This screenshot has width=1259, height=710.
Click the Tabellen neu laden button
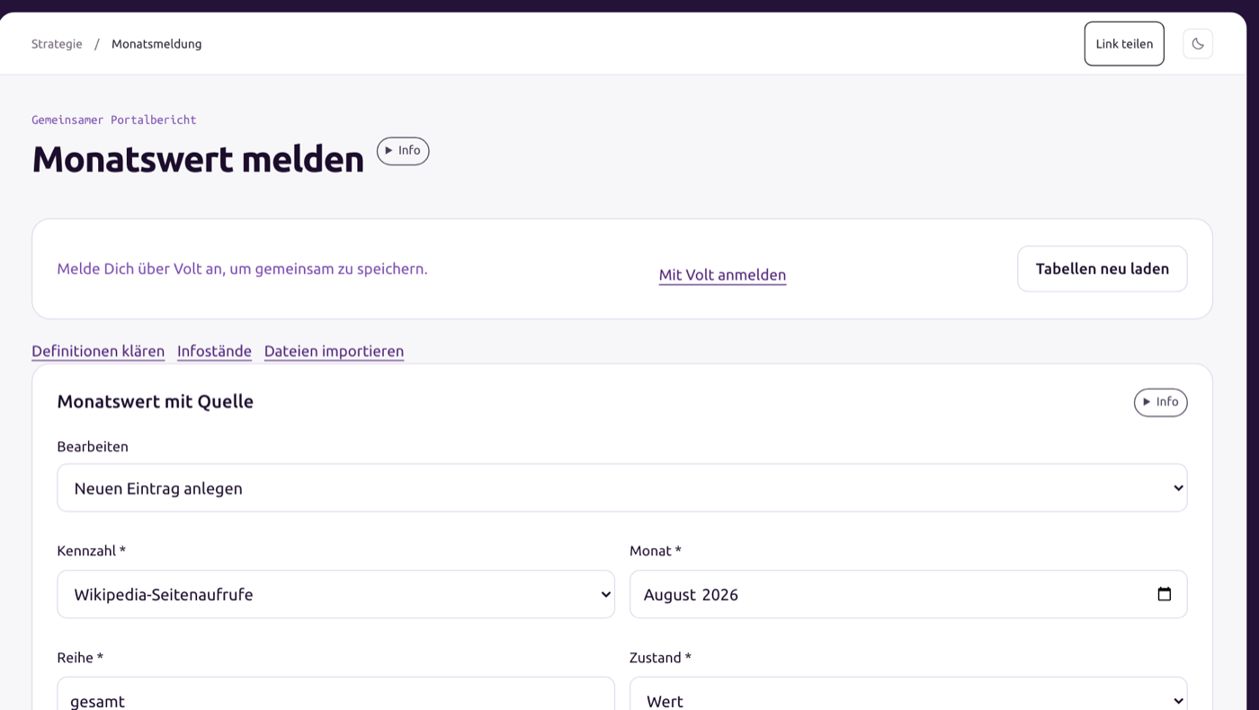point(1103,269)
